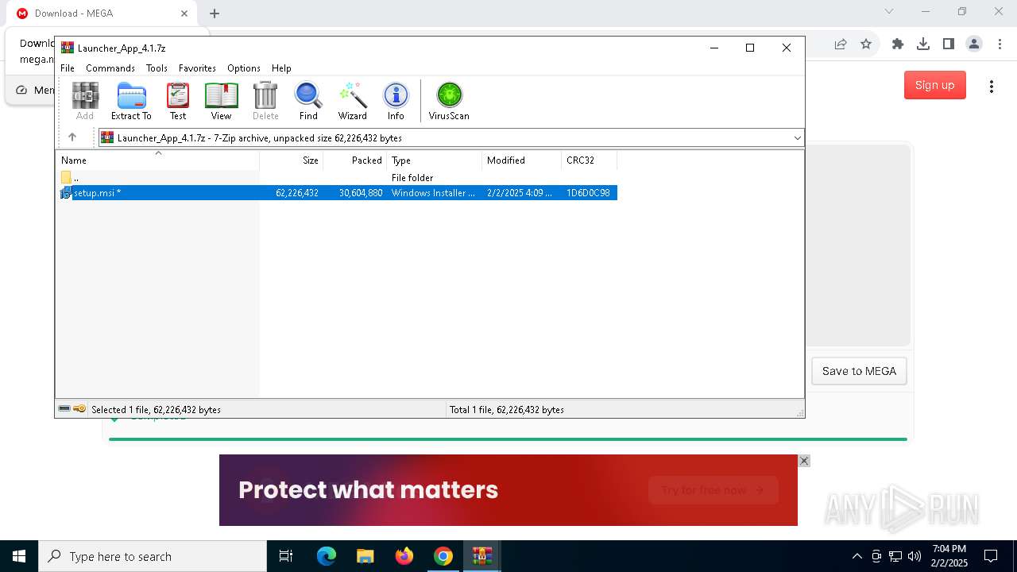Image resolution: width=1017 pixels, height=572 pixels.
Task: Click the key password icon in status bar
Action: click(x=79, y=409)
